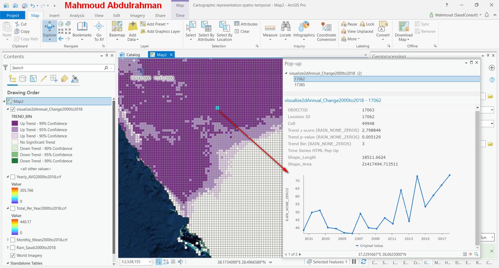The height and width of the screenshot is (268, 499).
Task: Click the Down Trend 99% Confidence swatch
Action: [x=15, y=161]
